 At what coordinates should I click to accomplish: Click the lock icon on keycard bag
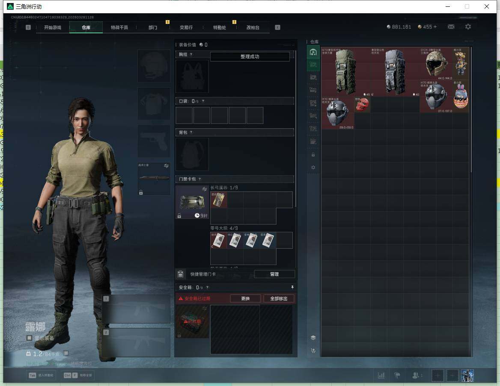pos(179,215)
